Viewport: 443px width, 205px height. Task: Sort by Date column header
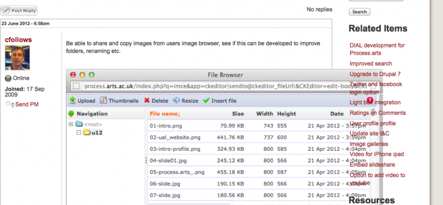tap(337, 114)
